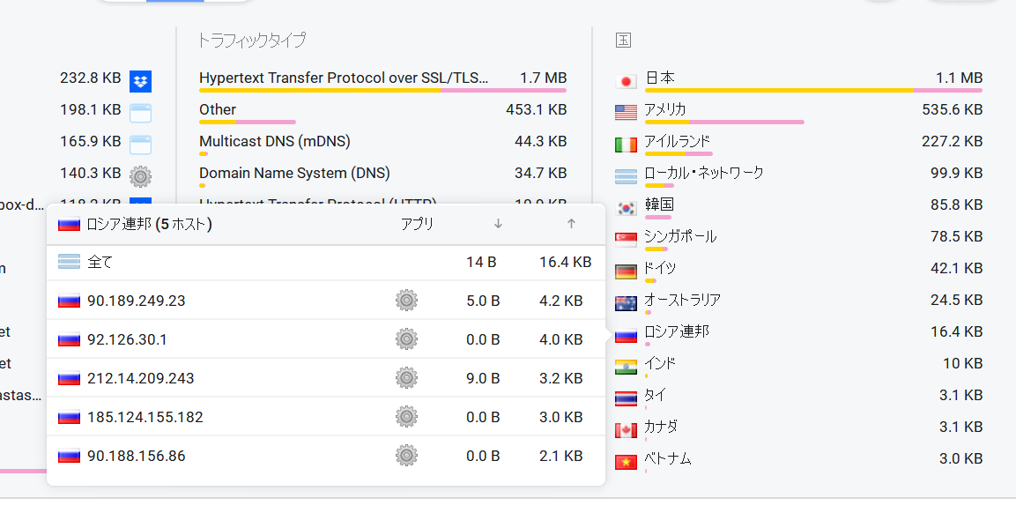Click the South Korea flag icon
The width and height of the screenshot is (1016, 513).
coord(626,208)
